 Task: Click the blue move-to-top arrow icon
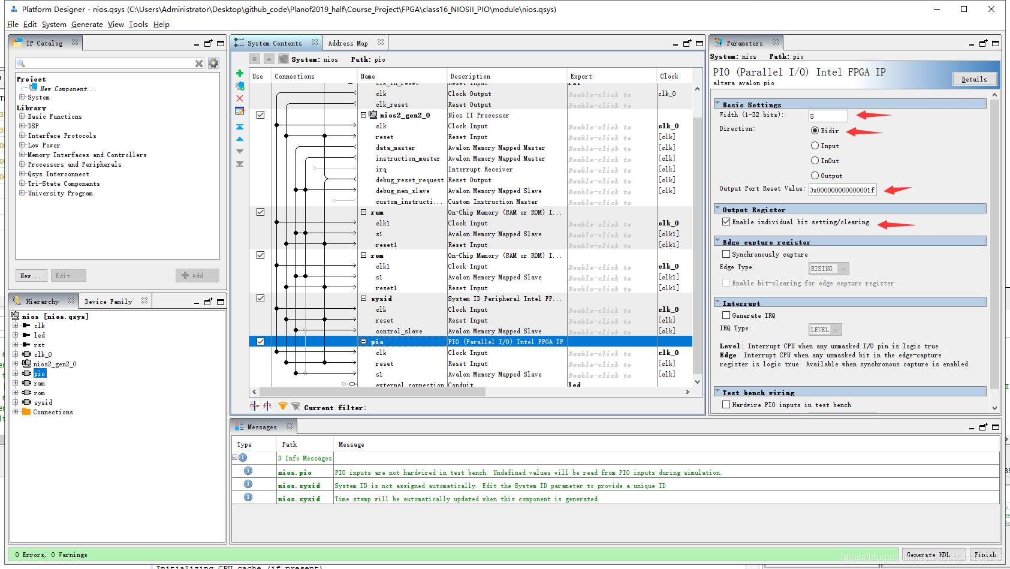coord(240,127)
